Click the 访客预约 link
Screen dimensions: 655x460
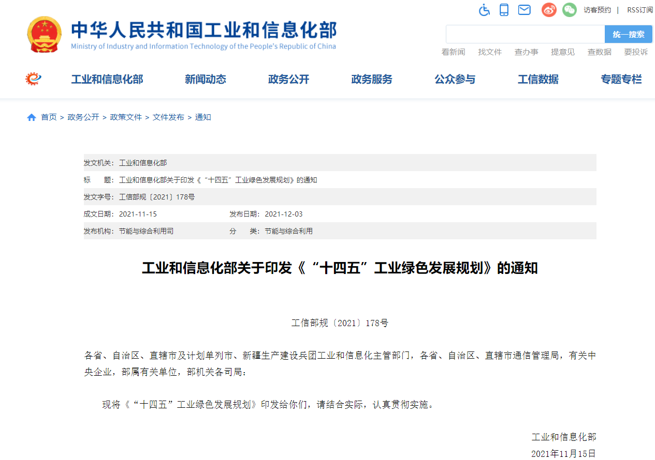pos(597,10)
